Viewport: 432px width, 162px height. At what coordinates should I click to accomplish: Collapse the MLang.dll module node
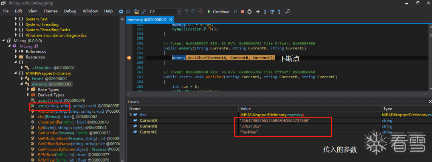10,46
